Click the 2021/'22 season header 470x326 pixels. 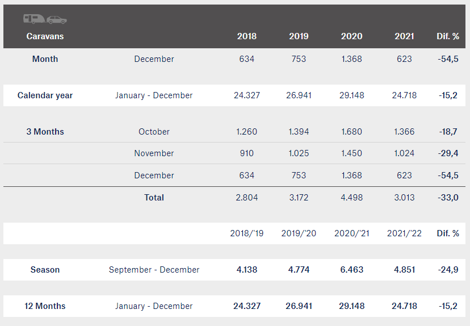404,233
